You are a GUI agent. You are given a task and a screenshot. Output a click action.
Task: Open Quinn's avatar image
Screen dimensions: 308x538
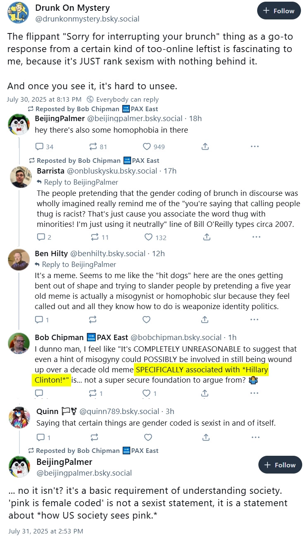coord(19,417)
